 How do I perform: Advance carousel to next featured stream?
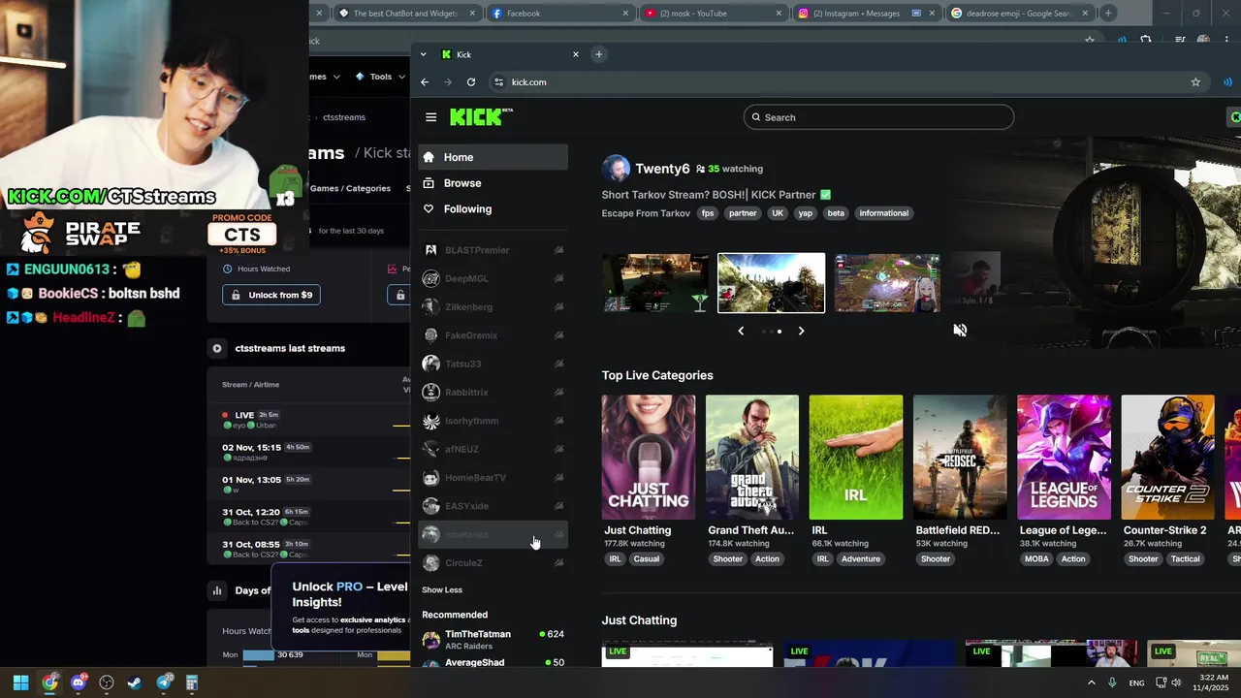pos(801,331)
